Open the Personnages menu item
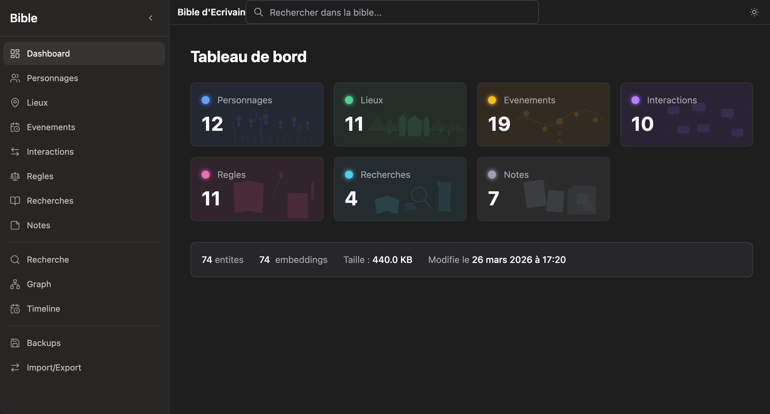Viewport: 770px width, 414px height. click(x=84, y=78)
